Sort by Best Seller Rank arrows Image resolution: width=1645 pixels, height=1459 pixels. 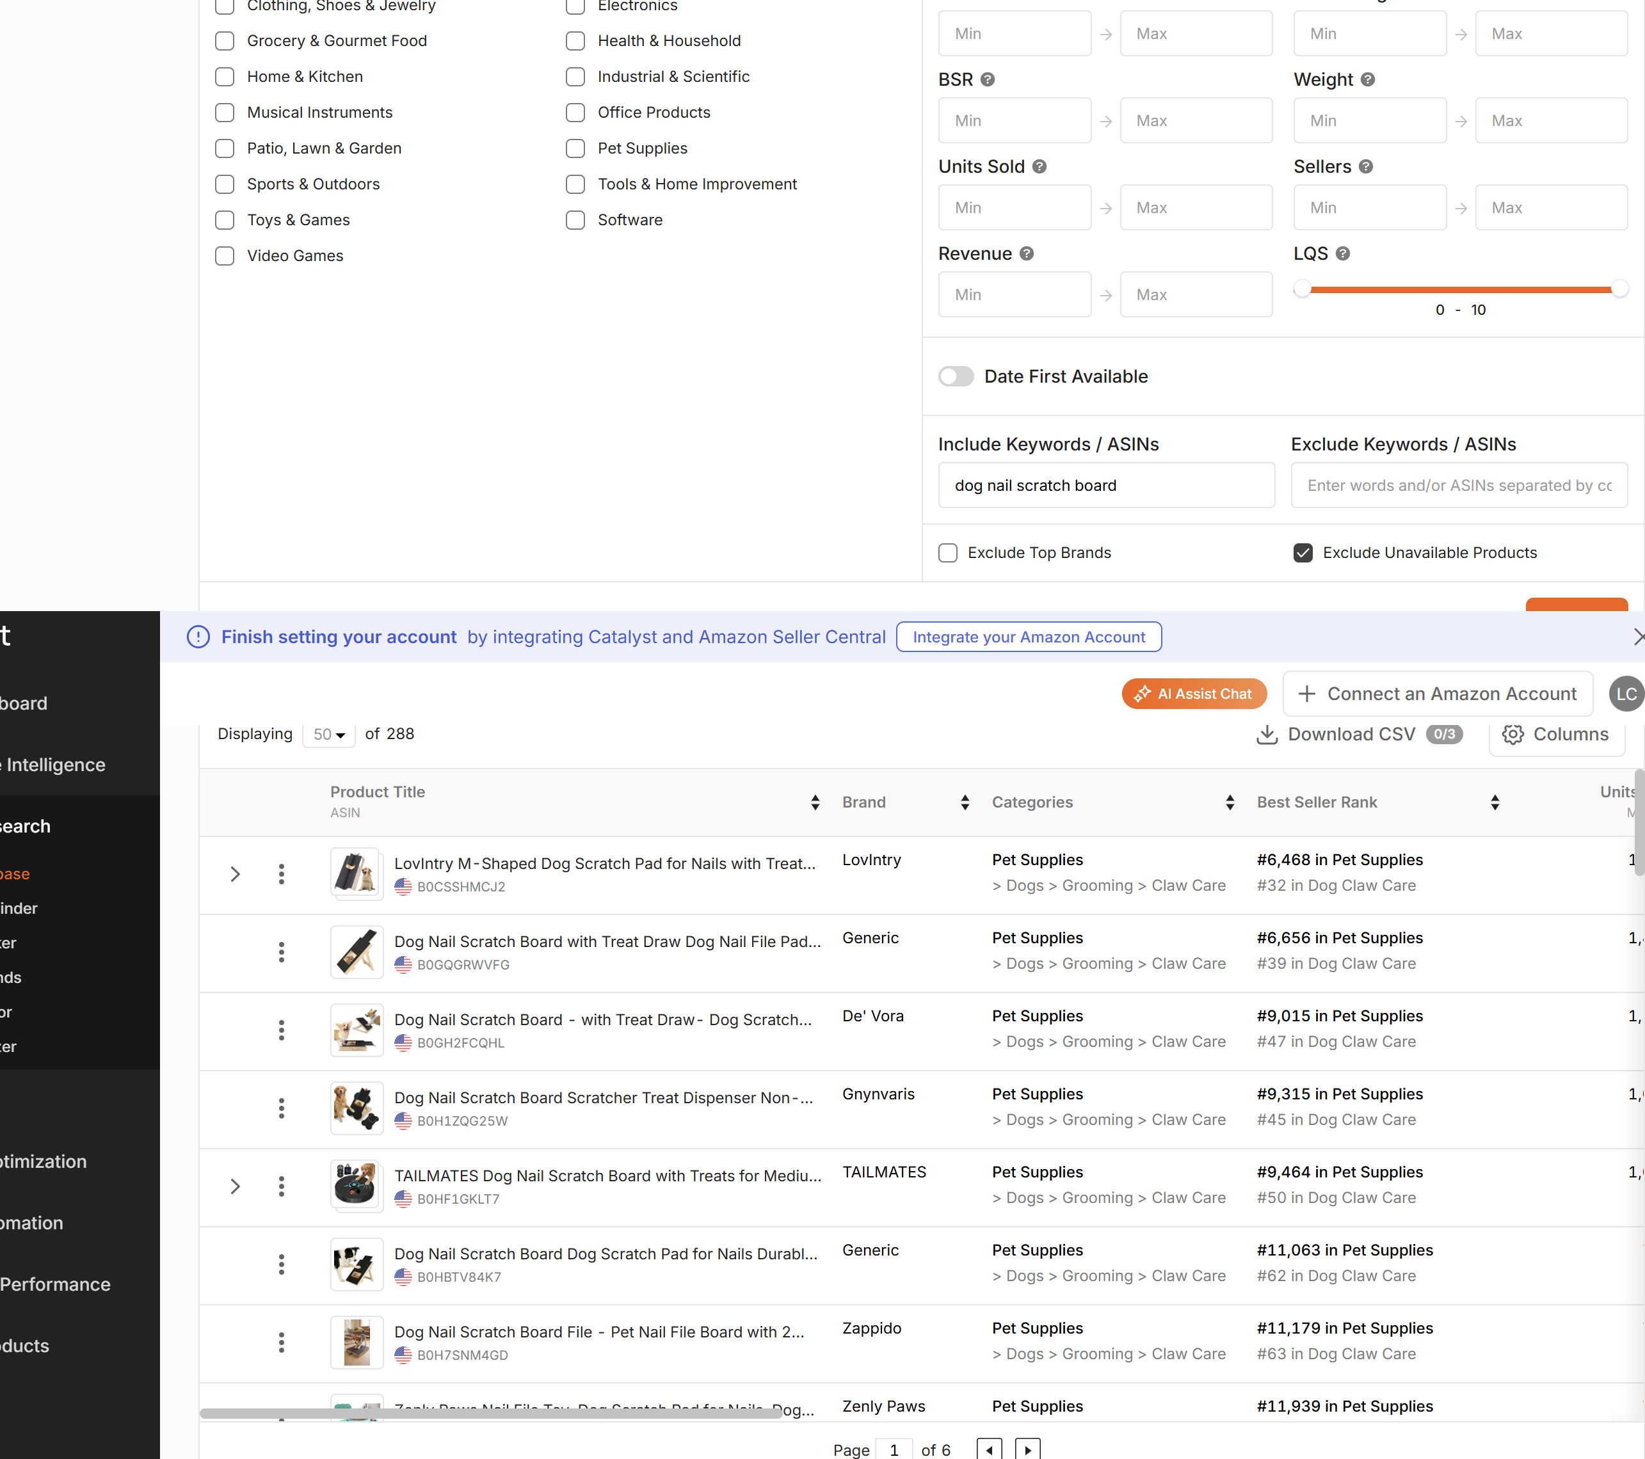click(1495, 802)
